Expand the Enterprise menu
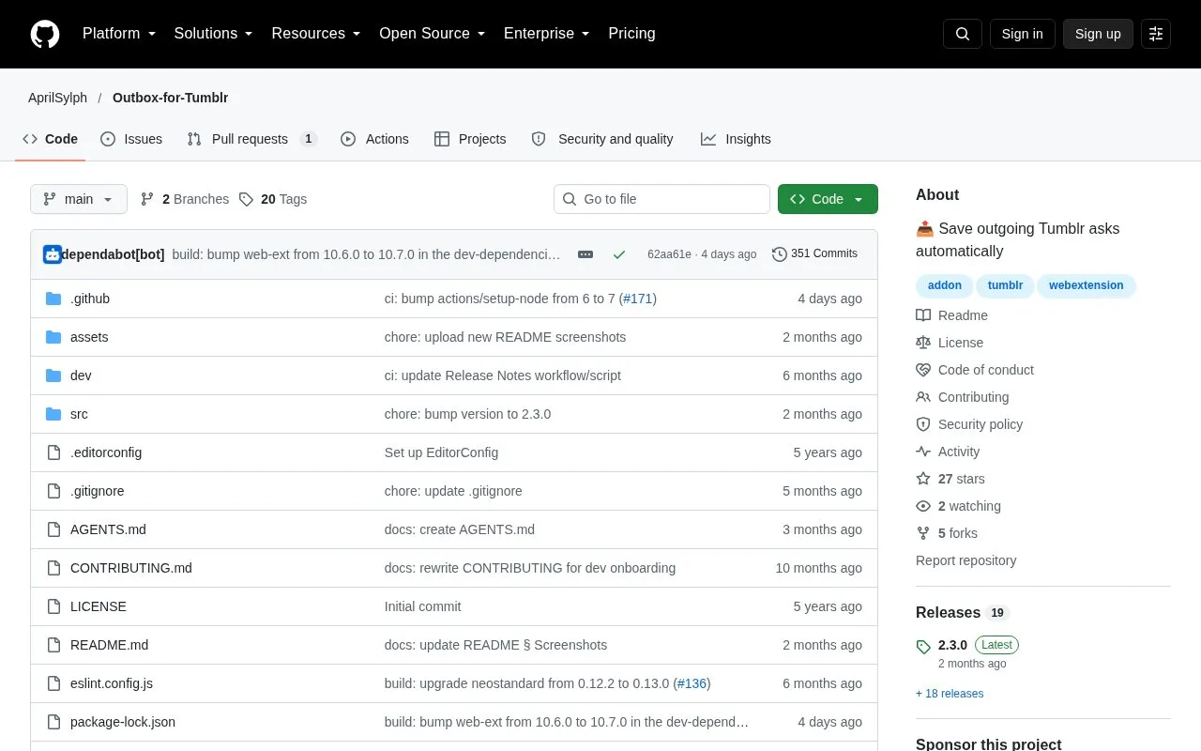This screenshot has width=1201, height=751. pos(547,34)
